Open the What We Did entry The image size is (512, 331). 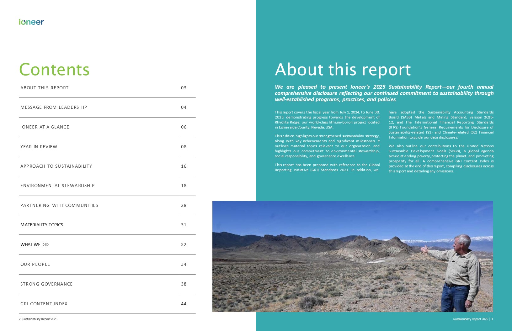pos(35,244)
